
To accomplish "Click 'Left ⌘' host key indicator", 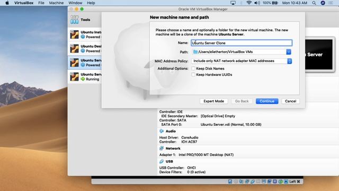I will click(295, 181).
